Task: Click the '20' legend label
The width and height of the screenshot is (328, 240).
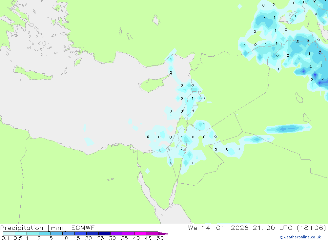Action: (89, 238)
